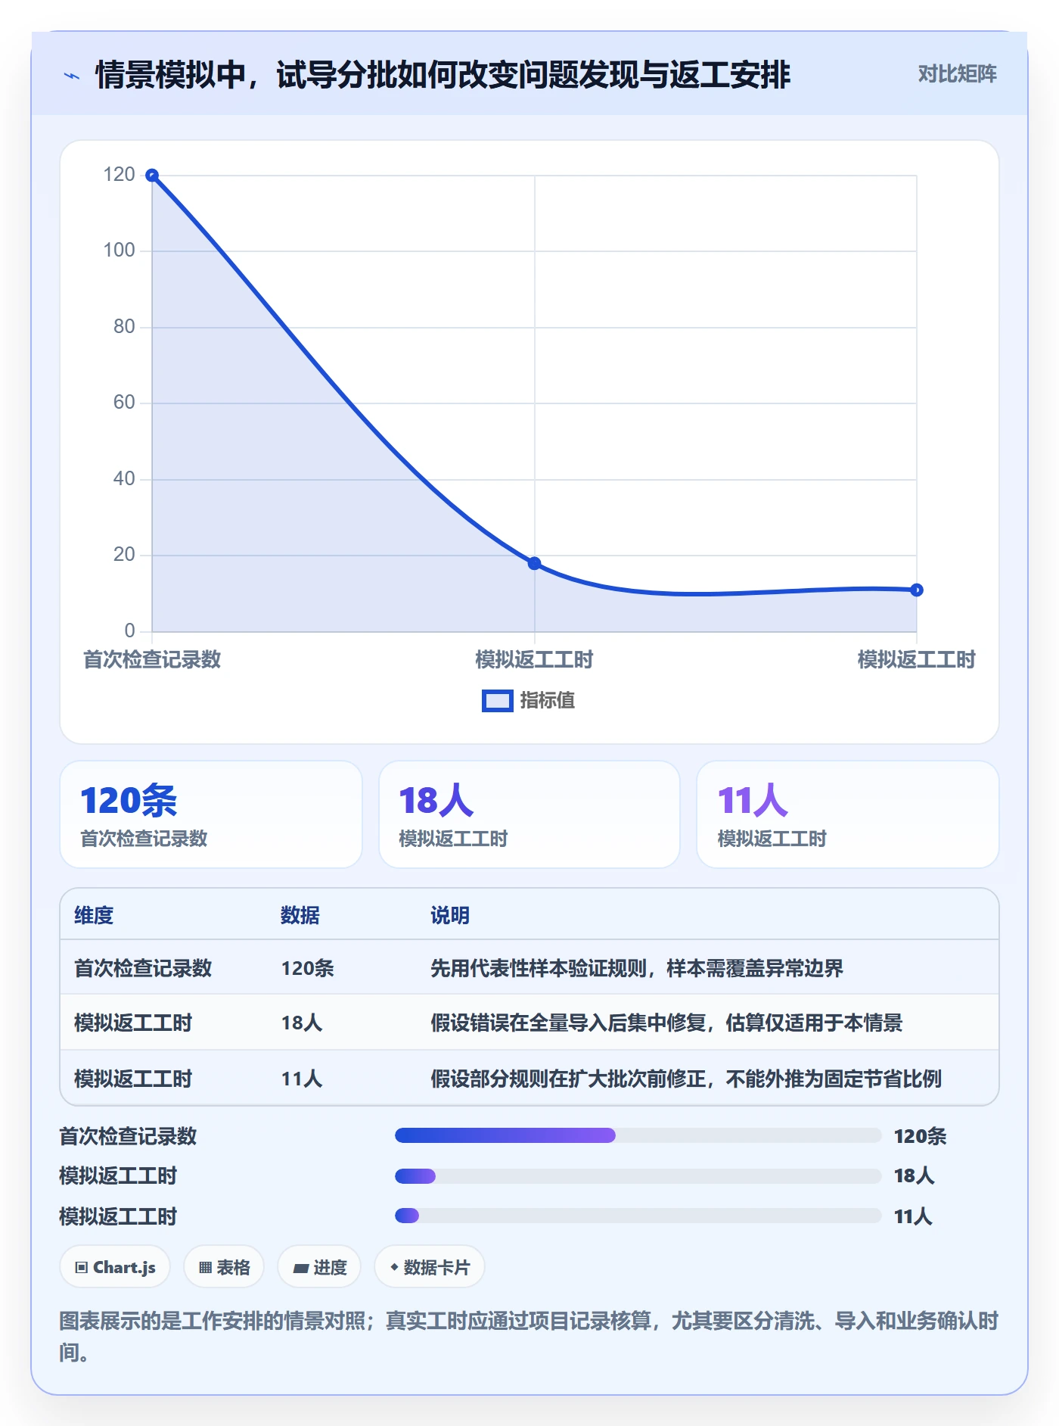1059x1426 pixels.
Task: Click the x-axis label 首次检查记录数 under the chart
Action: [152, 660]
